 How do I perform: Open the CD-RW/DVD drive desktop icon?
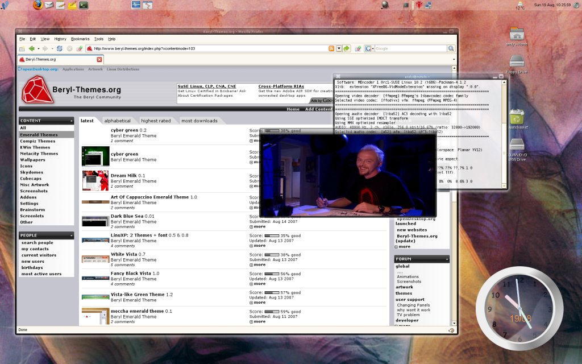517,150
